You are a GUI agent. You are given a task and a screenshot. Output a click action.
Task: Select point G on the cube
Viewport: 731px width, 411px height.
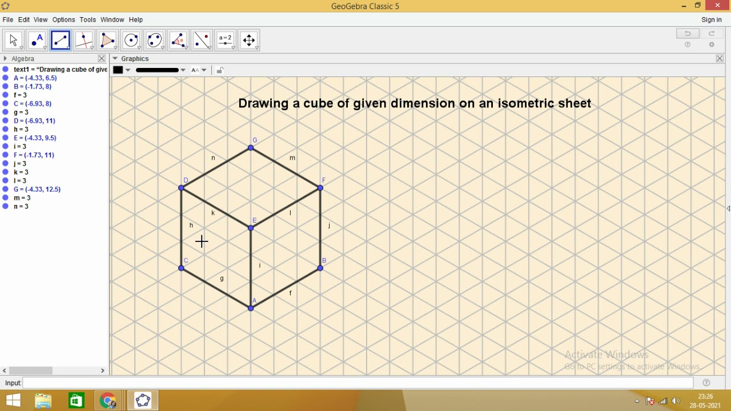point(251,148)
